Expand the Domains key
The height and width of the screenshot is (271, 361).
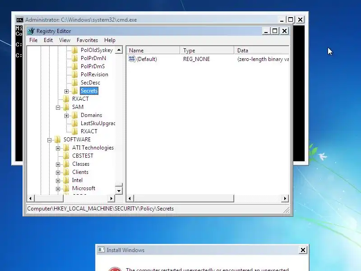tap(66, 116)
